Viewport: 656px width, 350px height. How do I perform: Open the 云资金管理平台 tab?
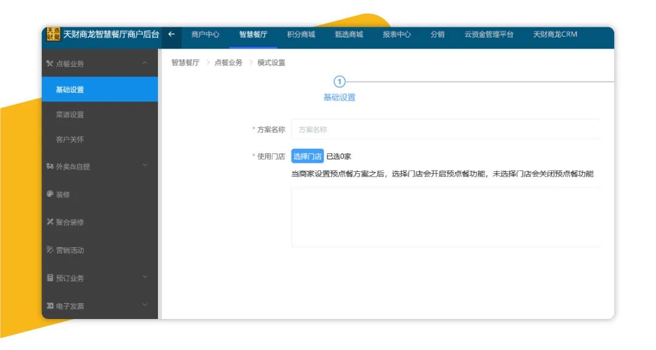click(488, 34)
